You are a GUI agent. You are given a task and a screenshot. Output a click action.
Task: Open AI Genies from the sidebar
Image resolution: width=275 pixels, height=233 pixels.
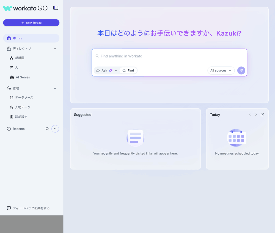(x=22, y=77)
